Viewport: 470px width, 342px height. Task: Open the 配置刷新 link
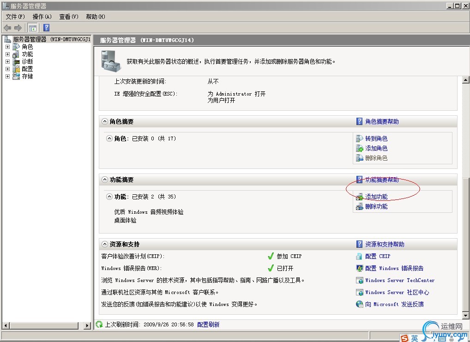208,324
